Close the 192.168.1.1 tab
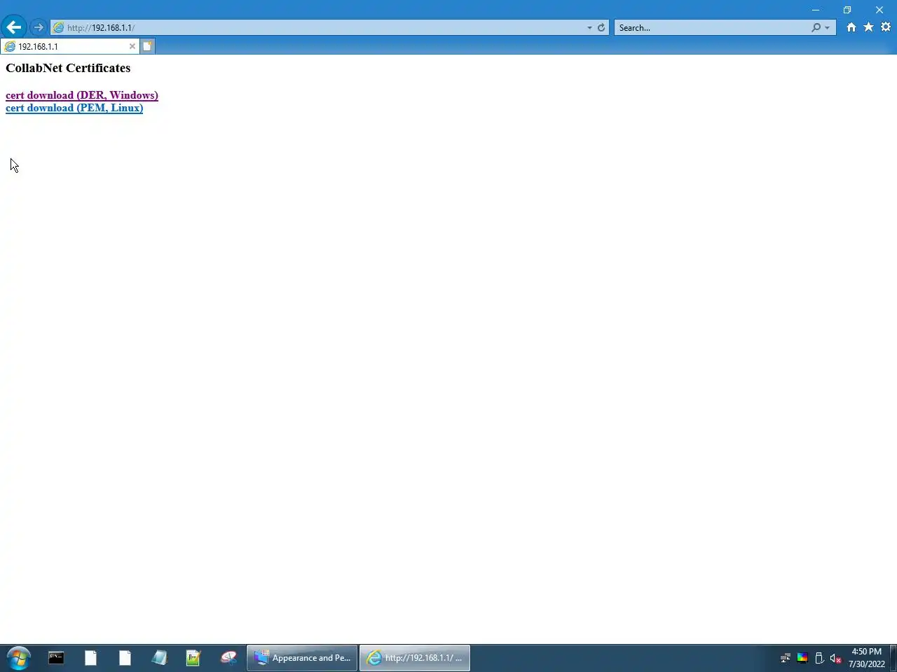The height and width of the screenshot is (672, 897). [x=132, y=46]
